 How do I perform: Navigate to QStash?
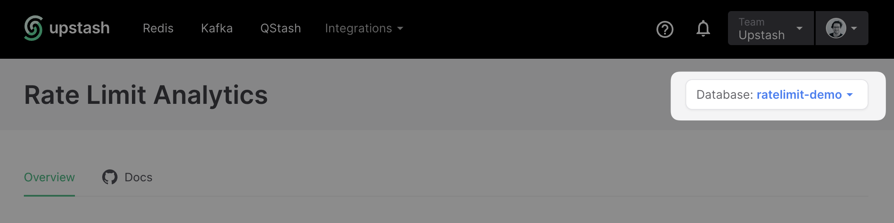(x=281, y=29)
